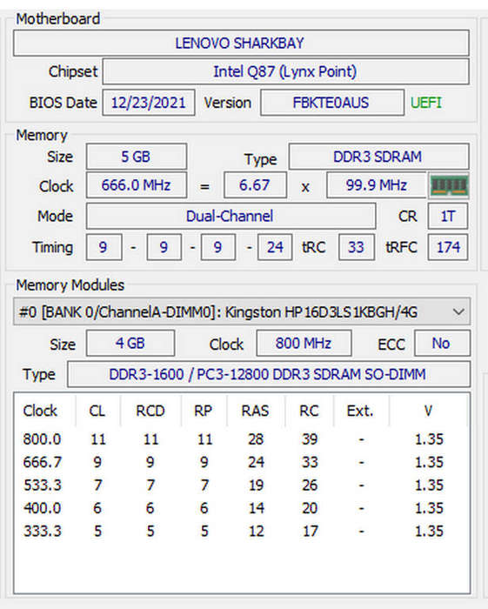Click the dropdown chevron arrow for module list
Image resolution: width=488 pixels, height=609 pixels.
[458, 311]
